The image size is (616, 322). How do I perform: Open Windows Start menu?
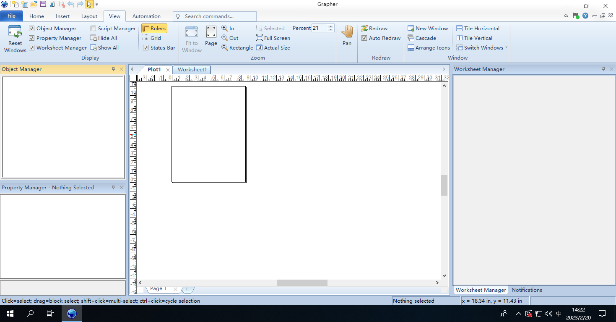click(x=10, y=314)
